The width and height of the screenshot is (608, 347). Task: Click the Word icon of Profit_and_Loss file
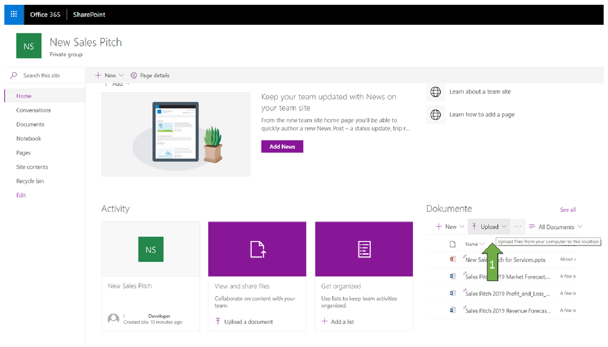[453, 293]
